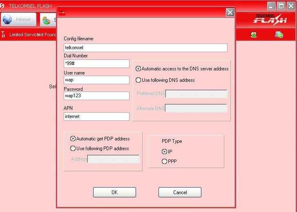Click the Config filename label
Image resolution: width=297 pixels, height=212 pixels.
click(x=78, y=39)
